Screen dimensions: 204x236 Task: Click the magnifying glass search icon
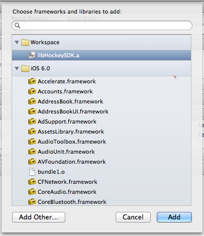18,26
